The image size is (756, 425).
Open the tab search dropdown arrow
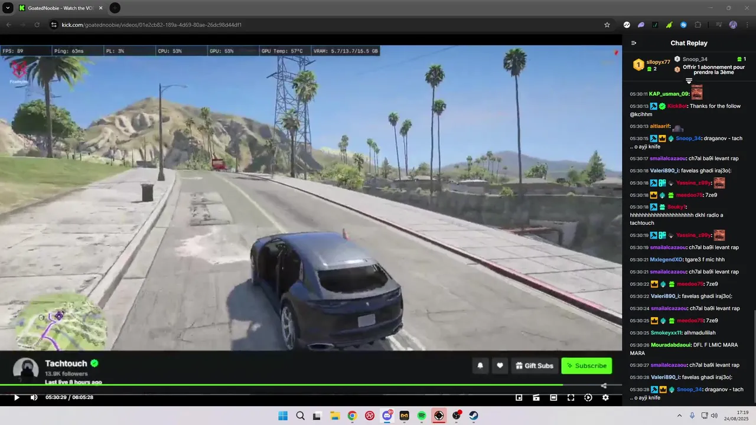coord(8,8)
